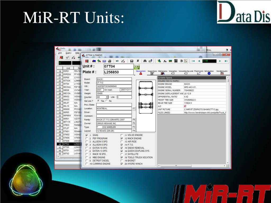Click F7 button beside Location field
The width and height of the screenshot is (271, 203).
(x=134, y=109)
